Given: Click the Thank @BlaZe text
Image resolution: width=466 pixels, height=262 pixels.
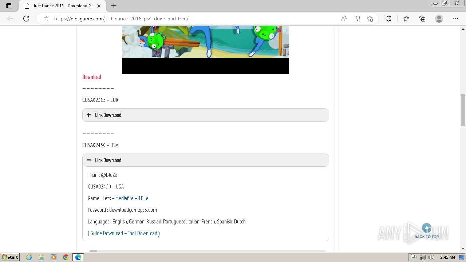Looking at the screenshot, I should 102,175.
